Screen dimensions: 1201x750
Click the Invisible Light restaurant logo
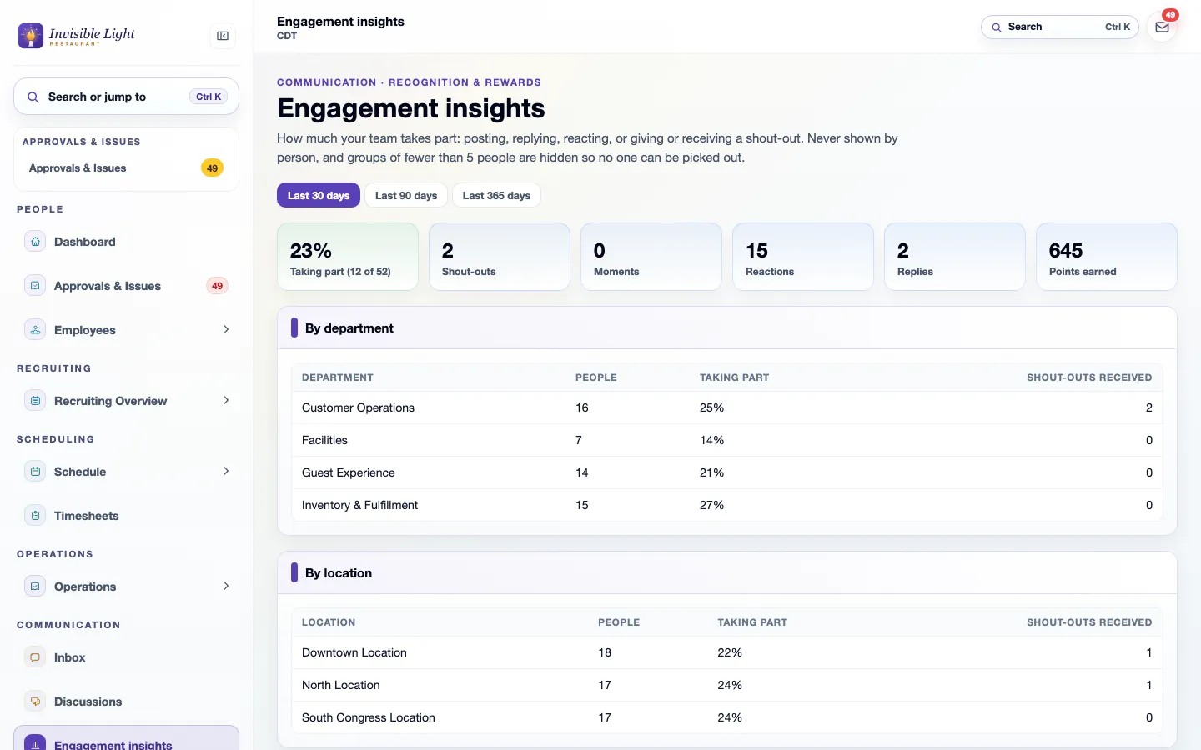77,36
